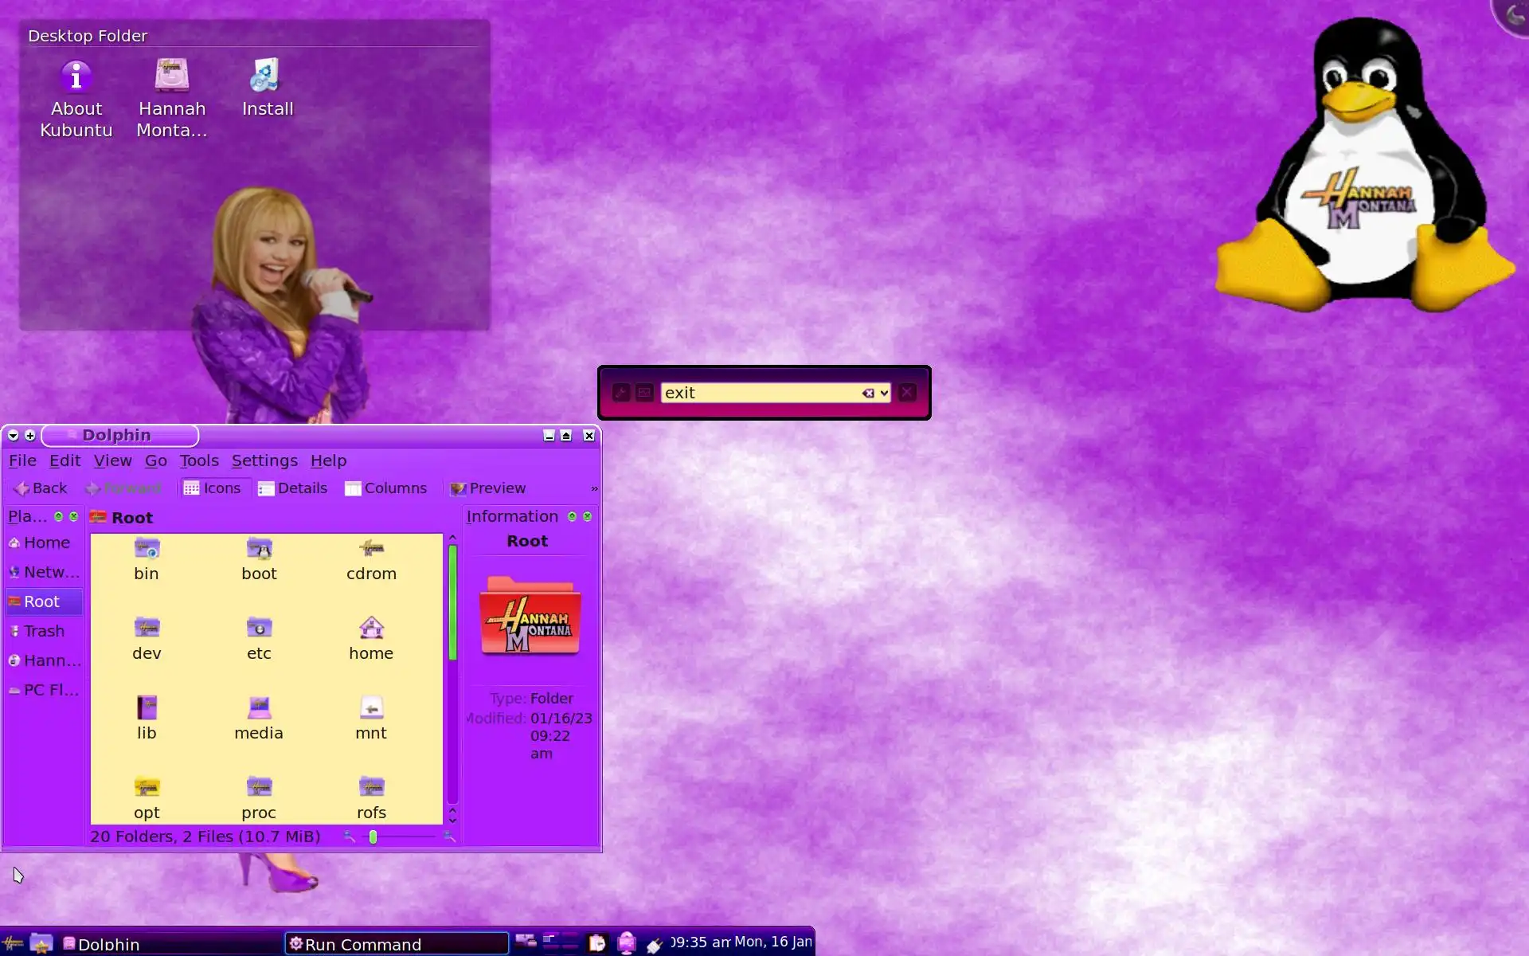Viewport: 1529px width, 956px height.
Task: Expand the command history dropdown arrow
Action: click(884, 393)
